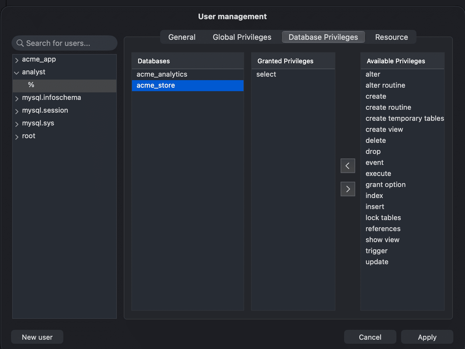Select the trigger privilege
This screenshot has width=465, height=349.
[403, 251]
